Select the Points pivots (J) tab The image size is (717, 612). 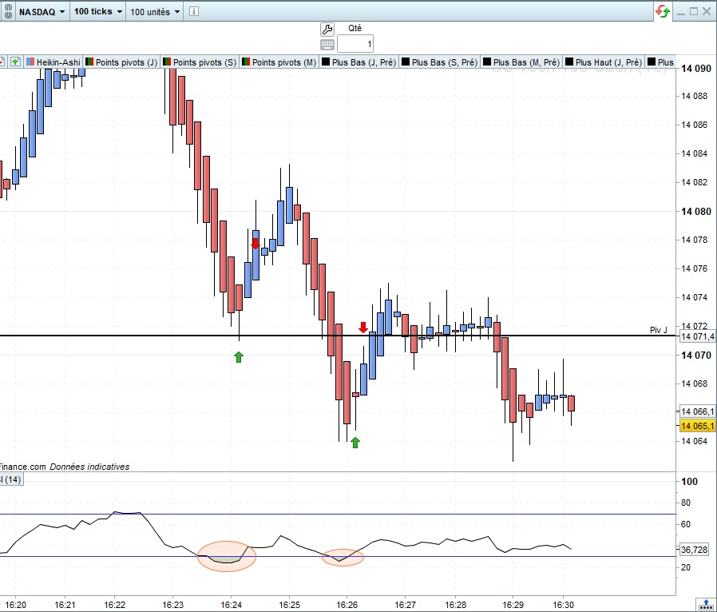pyautogui.click(x=121, y=62)
